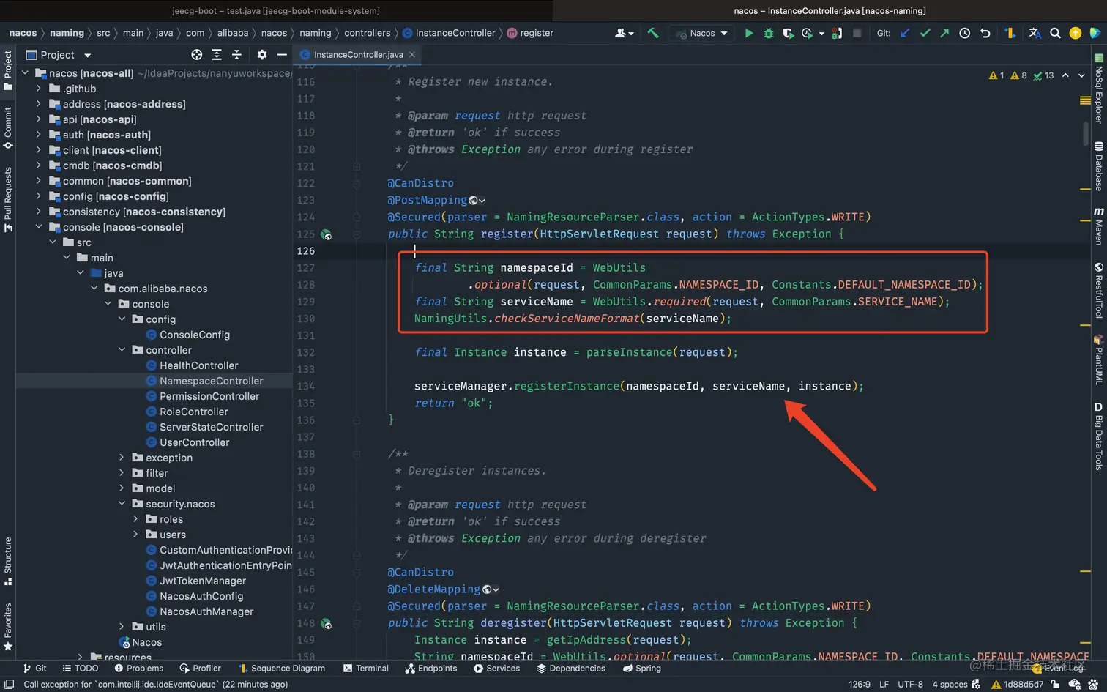The width and height of the screenshot is (1107, 692).
Task: Click the LF line separator indicator
Action: tap(884, 685)
